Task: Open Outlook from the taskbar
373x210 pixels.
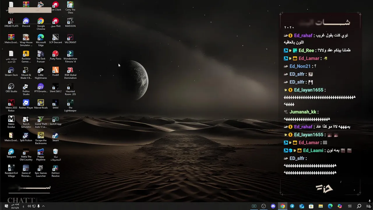Action: tap(302, 206)
